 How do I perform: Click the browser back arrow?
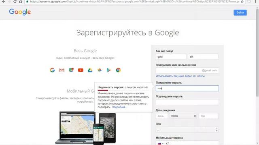[x=4, y=2]
